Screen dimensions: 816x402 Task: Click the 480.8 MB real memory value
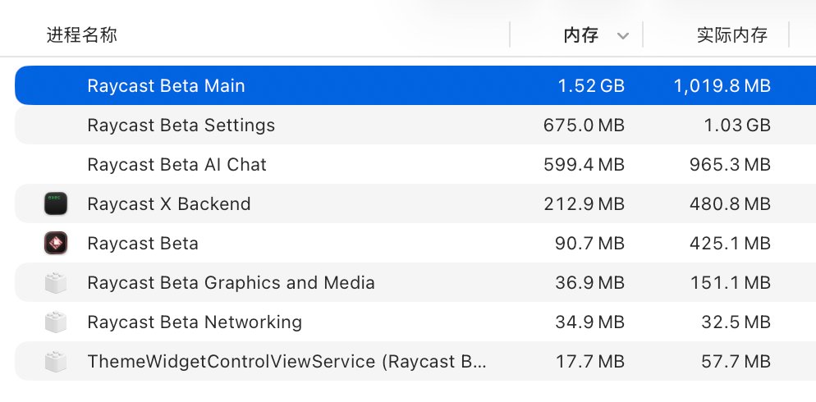(730, 203)
